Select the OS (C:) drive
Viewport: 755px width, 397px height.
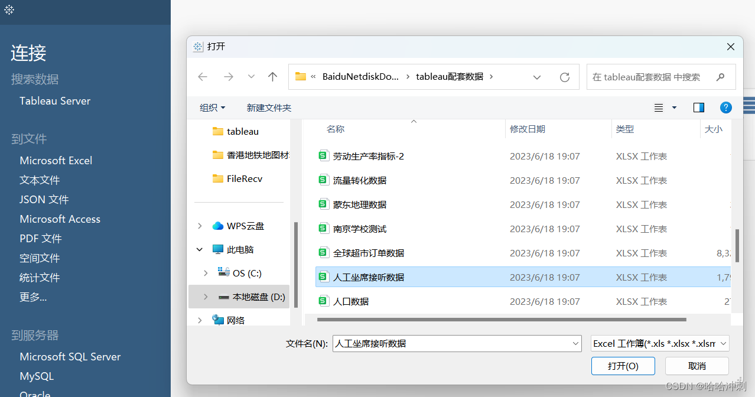pyautogui.click(x=240, y=273)
